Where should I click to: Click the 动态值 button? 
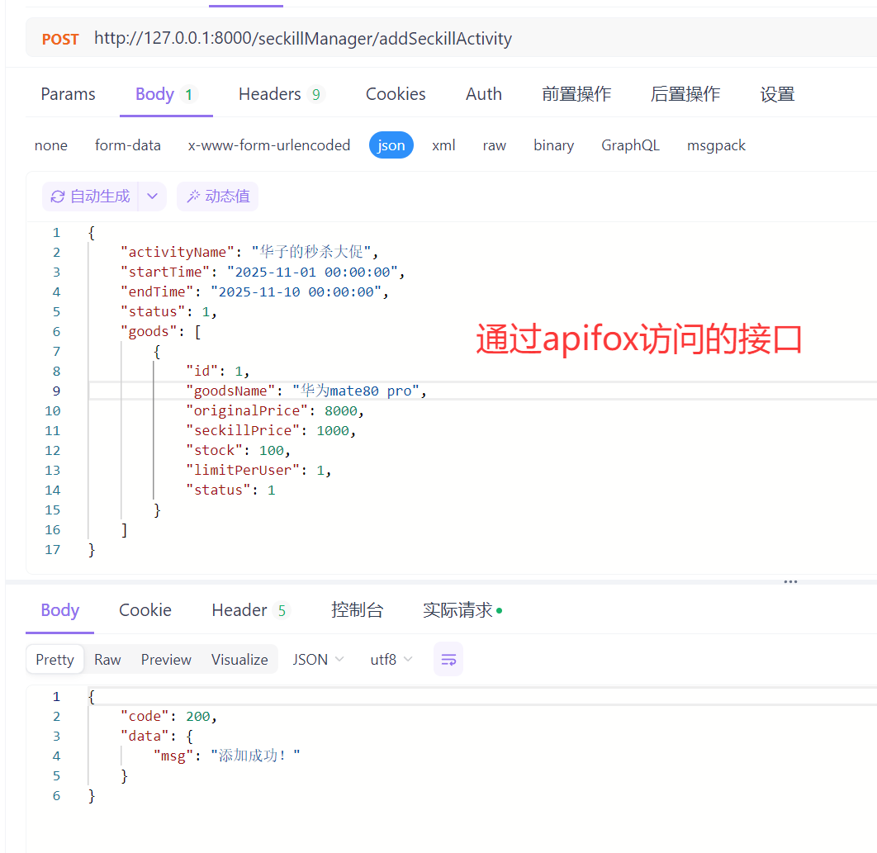pyautogui.click(x=217, y=197)
